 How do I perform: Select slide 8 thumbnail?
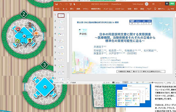61,60
